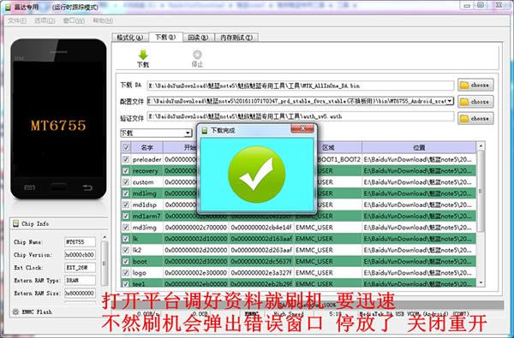Select the boot end address 0x000000002dc5637f
Image resolution: width=514 pixels, height=338 pixels.
tap(261, 261)
